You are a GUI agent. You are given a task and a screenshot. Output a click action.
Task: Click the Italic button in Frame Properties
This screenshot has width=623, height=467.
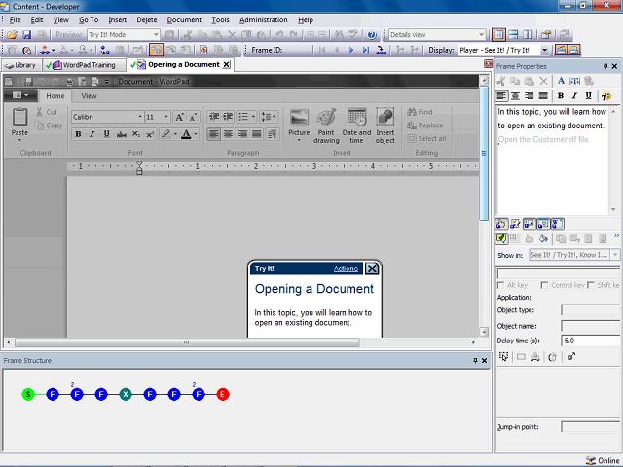575,96
